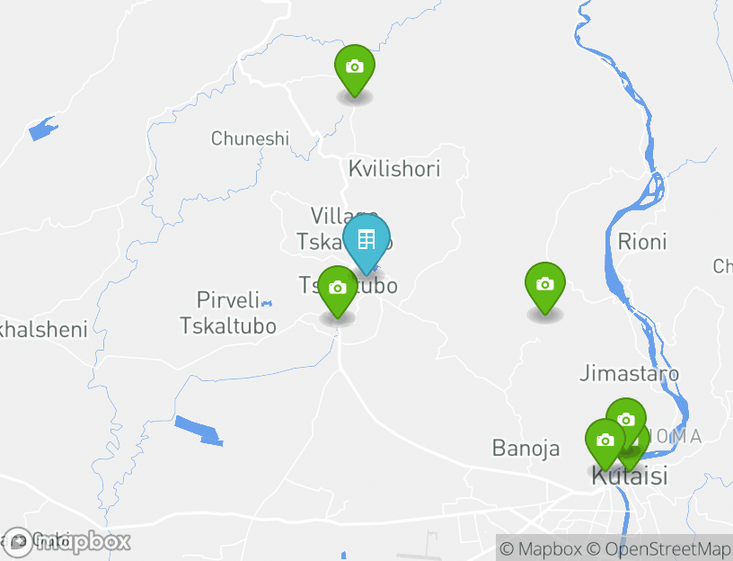The image size is (733, 561).
Task: Click the Kvilishori place label
Action: tap(394, 169)
